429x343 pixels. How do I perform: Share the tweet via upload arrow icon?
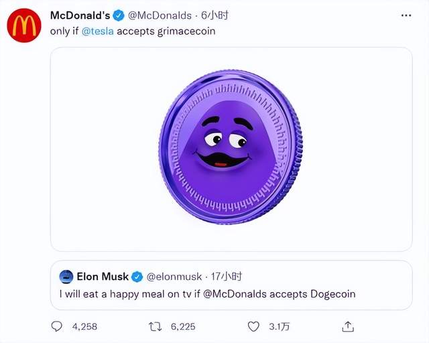tap(347, 326)
